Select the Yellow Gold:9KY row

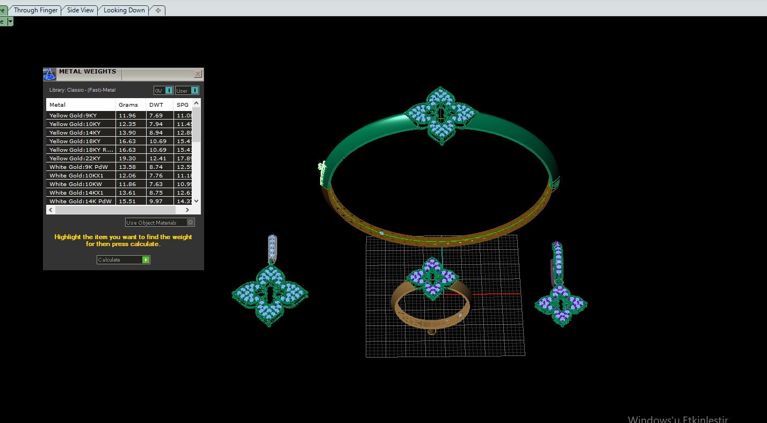click(x=119, y=115)
